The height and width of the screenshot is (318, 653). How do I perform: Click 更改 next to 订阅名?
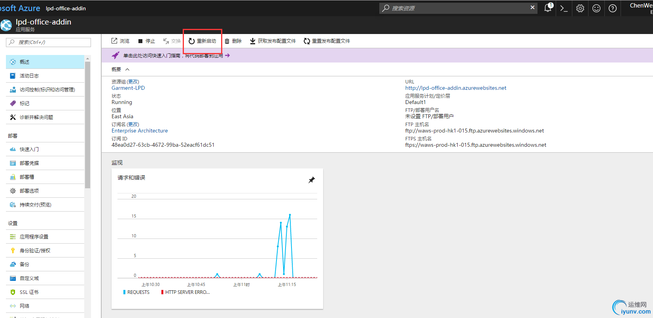133,125
